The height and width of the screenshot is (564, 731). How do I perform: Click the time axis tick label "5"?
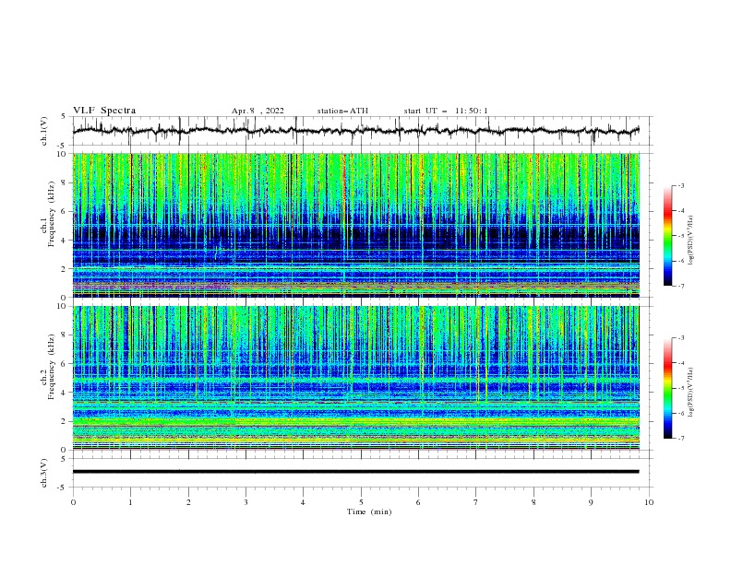point(361,502)
